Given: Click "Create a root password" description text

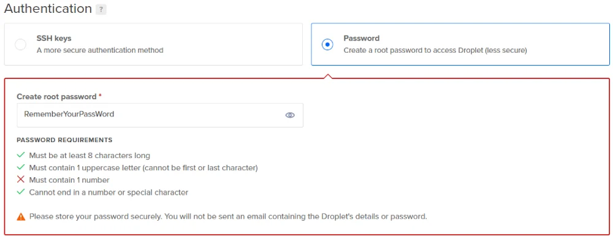Looking at the screenshot, I should click(x=435, y=50).
